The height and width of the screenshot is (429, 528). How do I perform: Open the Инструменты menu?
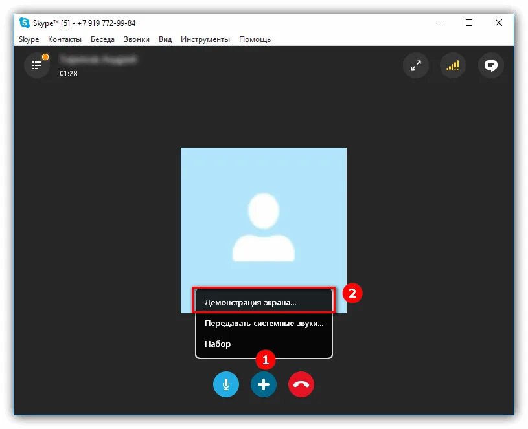[x=205, y=39]
